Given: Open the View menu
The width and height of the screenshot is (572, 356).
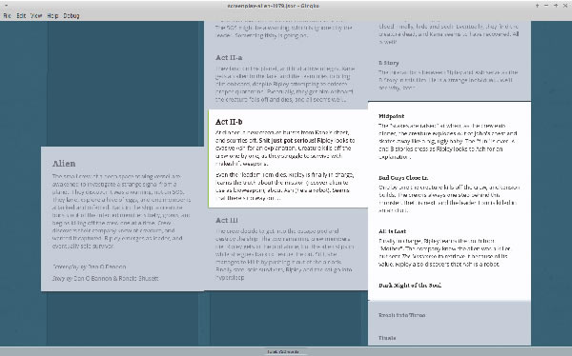Looking at the screenshot, I should 36,15.
